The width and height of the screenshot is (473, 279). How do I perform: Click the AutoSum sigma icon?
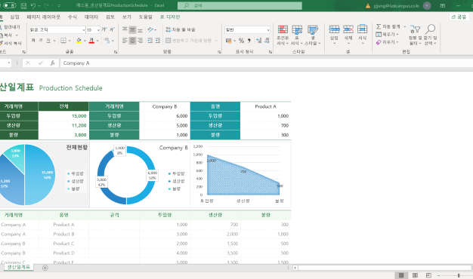tap(379, 27)
